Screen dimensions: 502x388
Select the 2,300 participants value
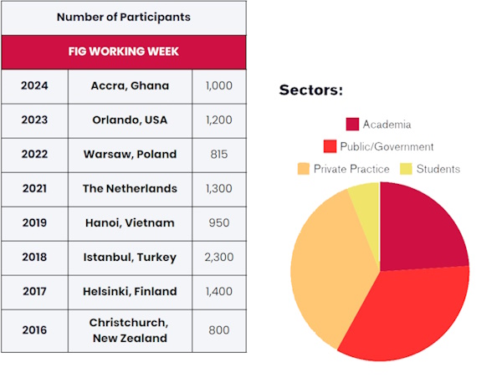(x=219, y=257)
